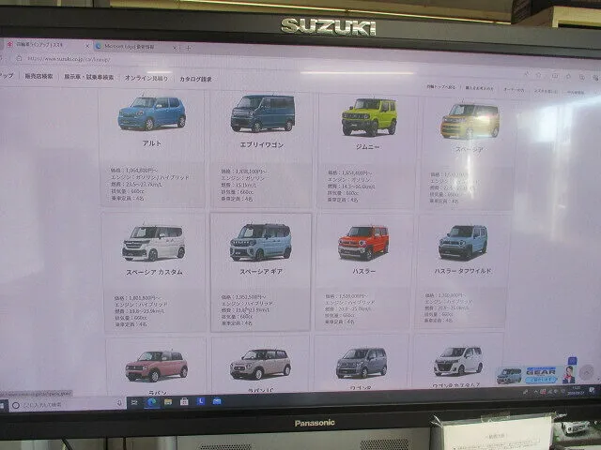
Task: Open the エブリイワゴン van image
Action: pos(263,113)
